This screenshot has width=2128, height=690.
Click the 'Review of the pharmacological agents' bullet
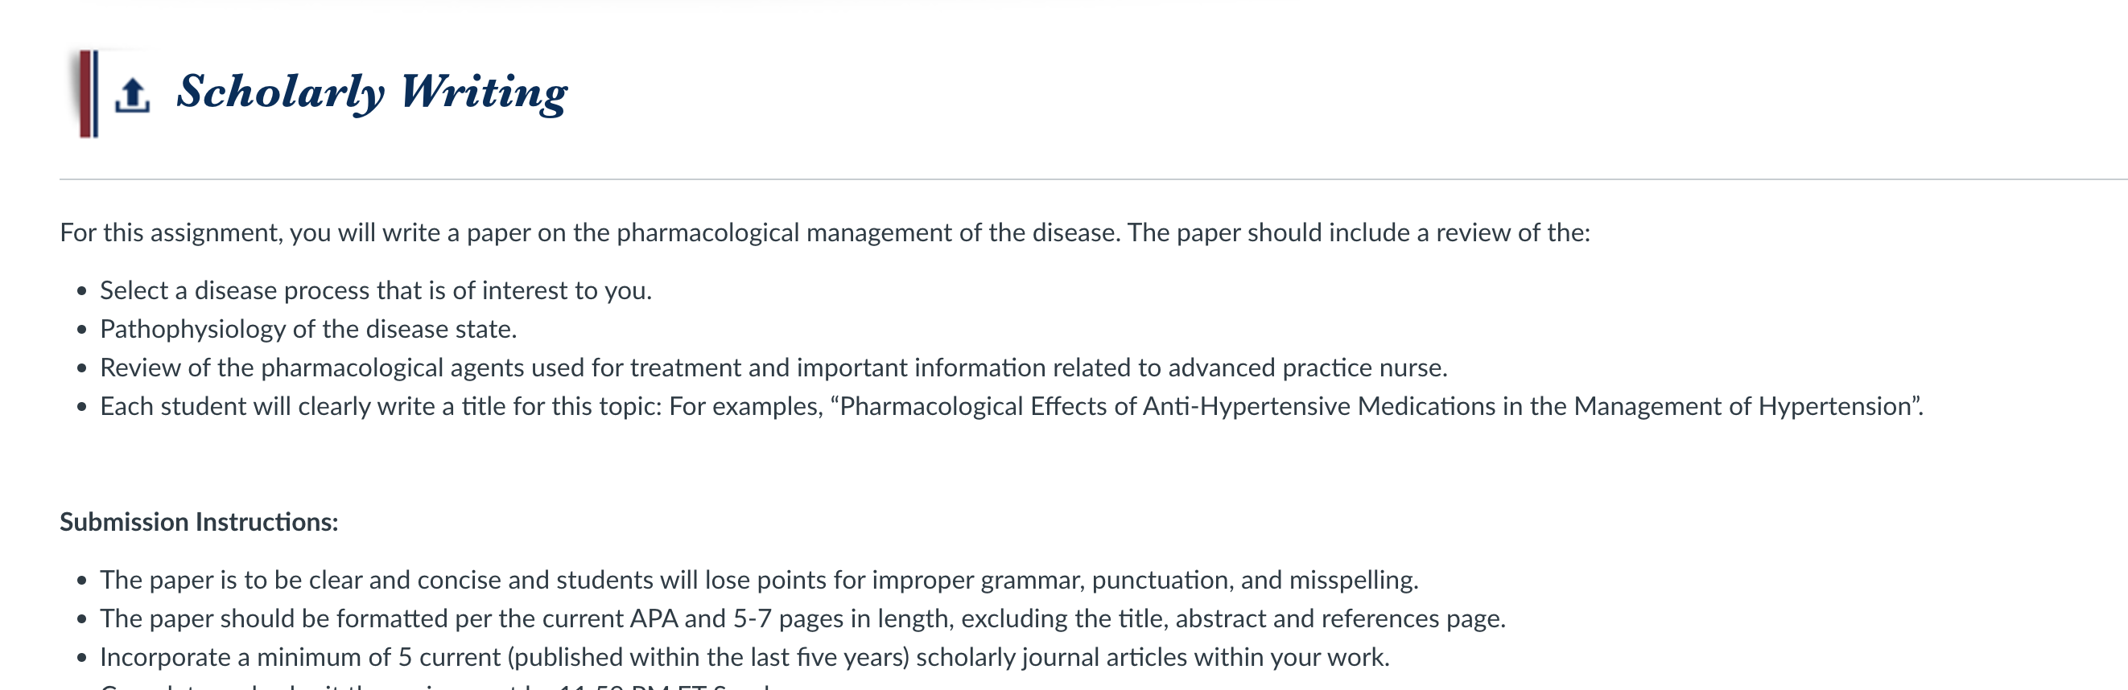(x=773, y=368)
